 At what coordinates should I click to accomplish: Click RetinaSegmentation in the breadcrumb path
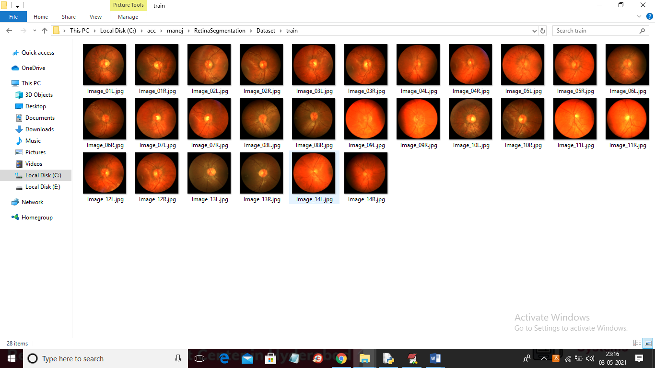pyautogui.click(x=220, y=31)
